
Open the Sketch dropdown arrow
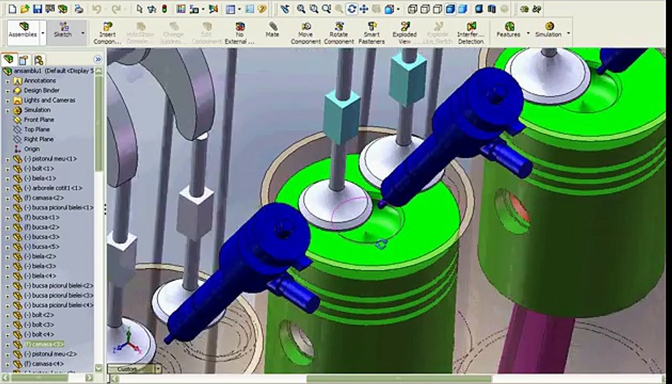click(x=83, y=33)
